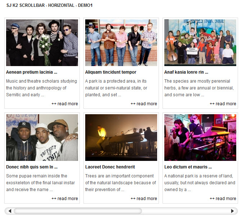Click read more under Anaf kasia lonre
The height and width of the screenshot is (218, 242).
223,104
